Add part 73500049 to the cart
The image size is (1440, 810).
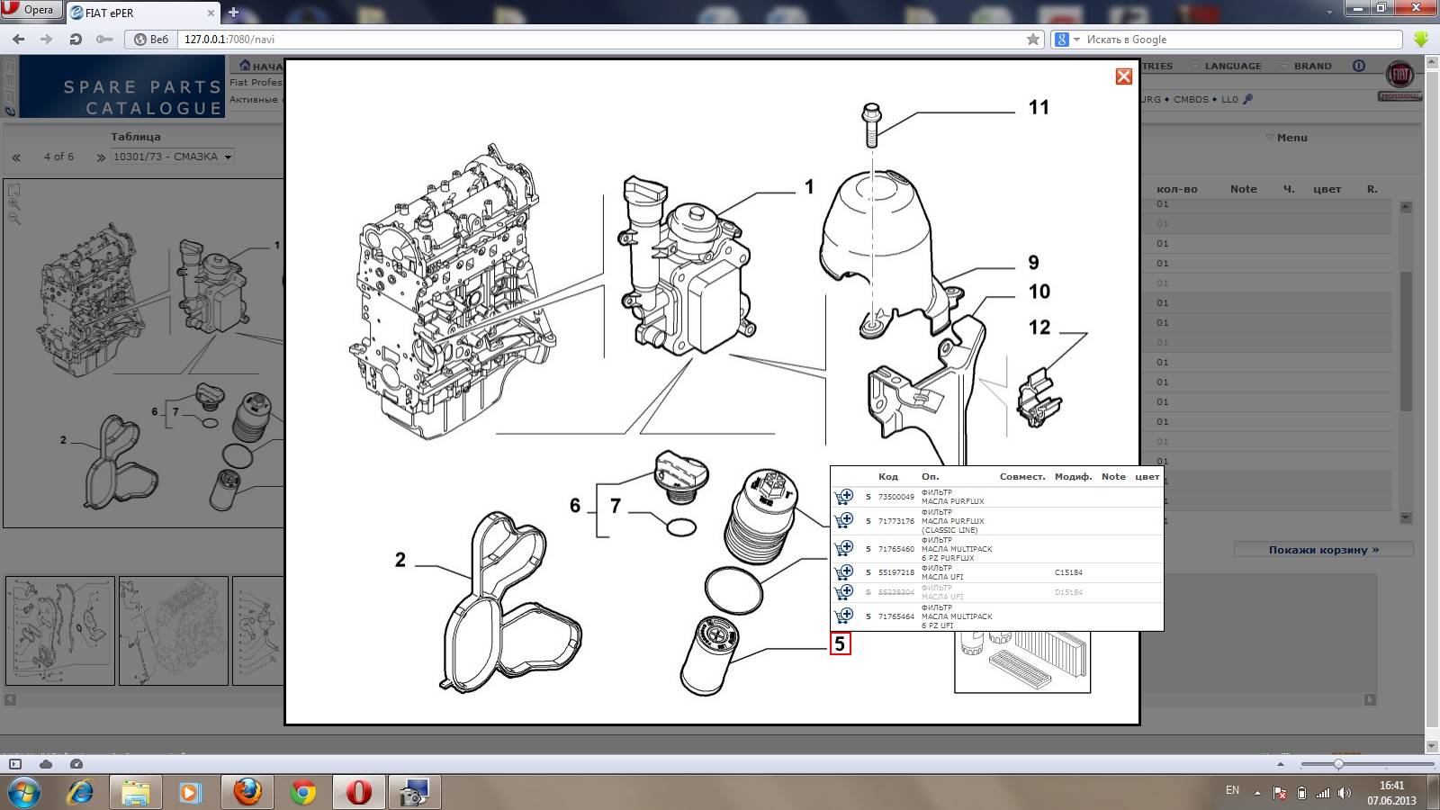843,497
